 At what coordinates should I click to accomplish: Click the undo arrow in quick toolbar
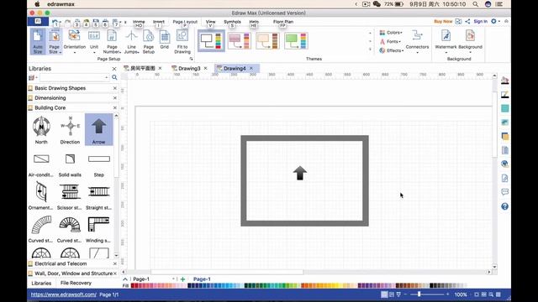click(x=55, y=22)
